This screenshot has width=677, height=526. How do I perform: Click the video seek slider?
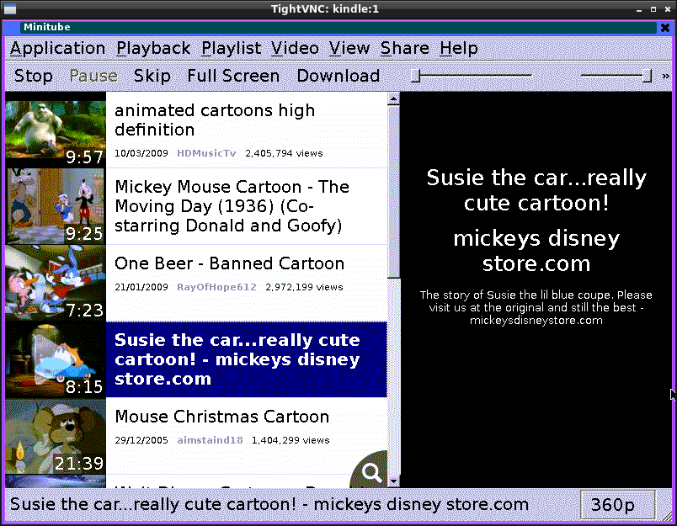tap(472, 76)
